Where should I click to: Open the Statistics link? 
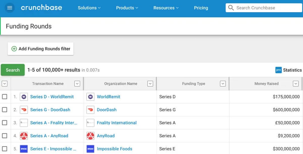coord(292,70)
